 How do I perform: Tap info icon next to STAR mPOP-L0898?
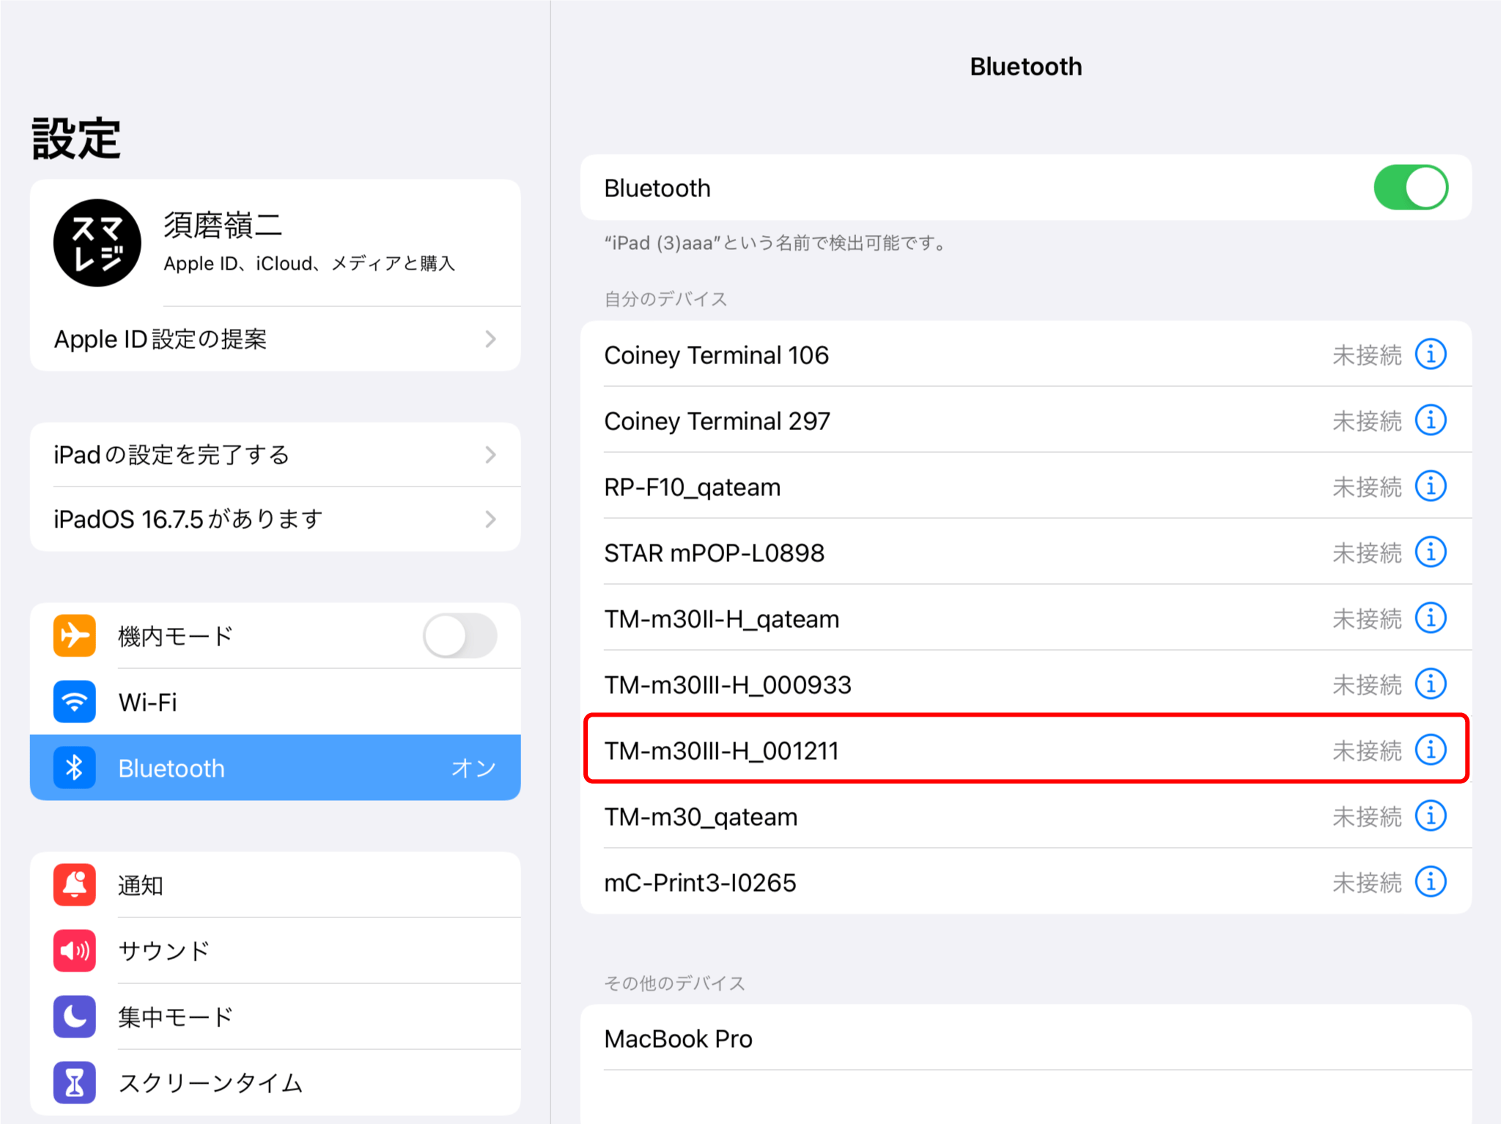1430,552
